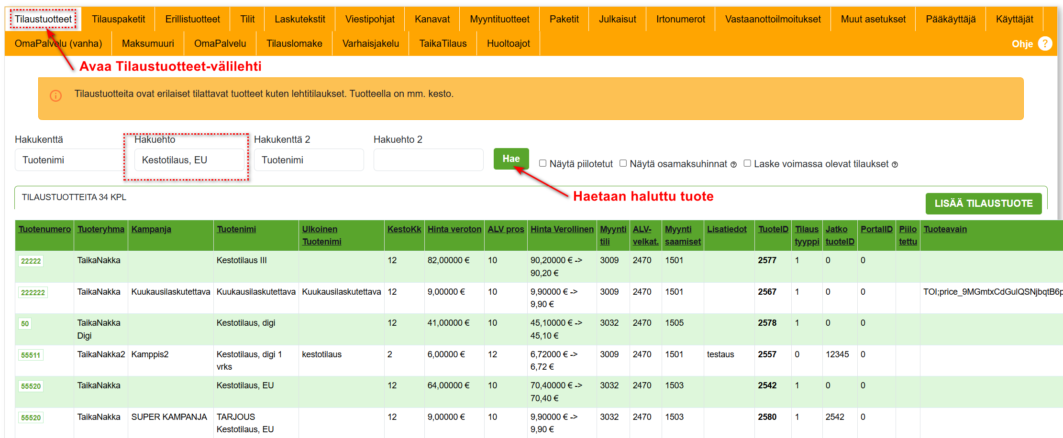Click help icon next to Näytä osamaksuhinnat
Image resolution: width=1063 pixels, height=438 pixels.
point(733,164)
